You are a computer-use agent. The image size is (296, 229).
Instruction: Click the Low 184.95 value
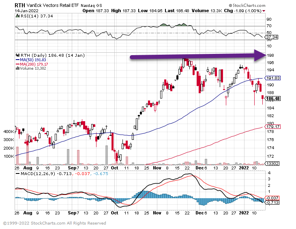pos(150,11)
